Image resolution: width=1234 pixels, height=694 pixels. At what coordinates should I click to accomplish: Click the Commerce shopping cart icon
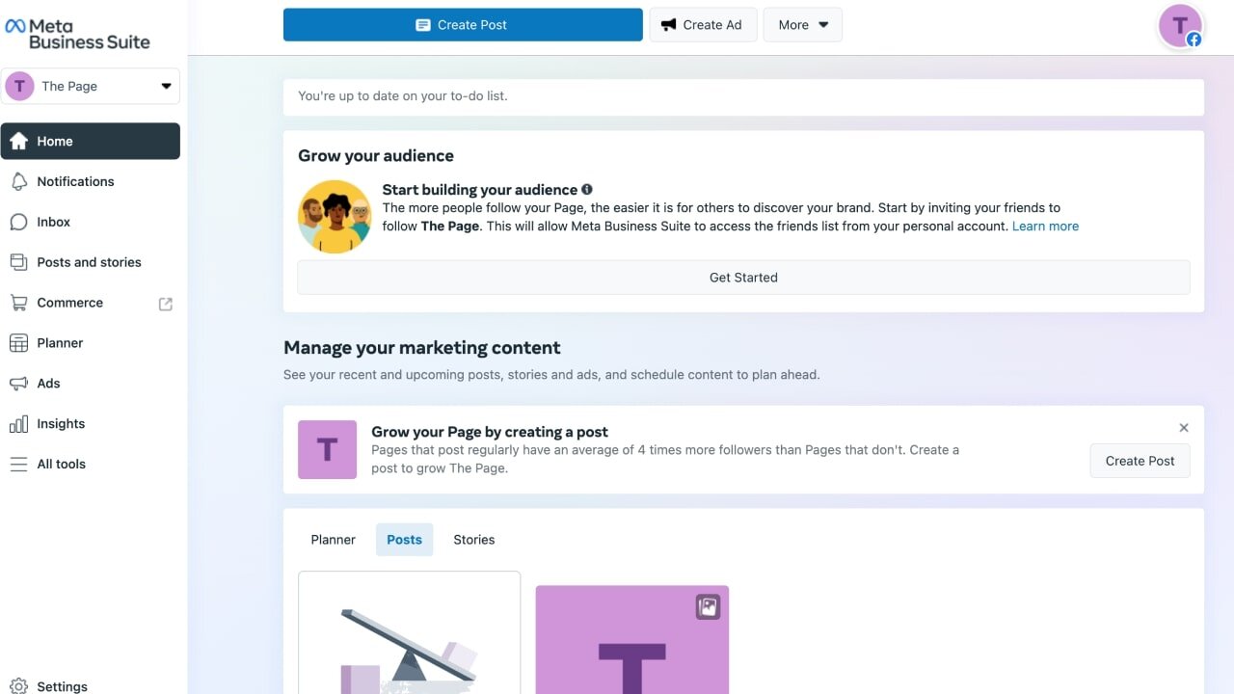click(18, 303)
